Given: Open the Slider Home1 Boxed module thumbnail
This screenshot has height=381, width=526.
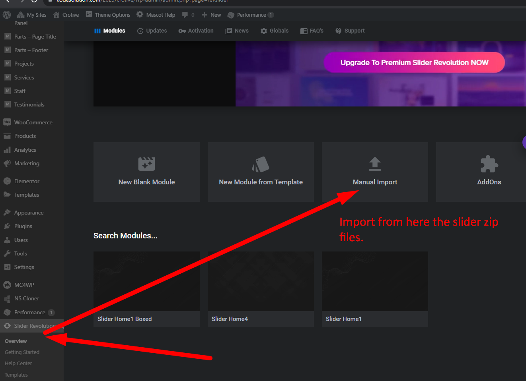Looking at the screenshot, I should [146, 281].
